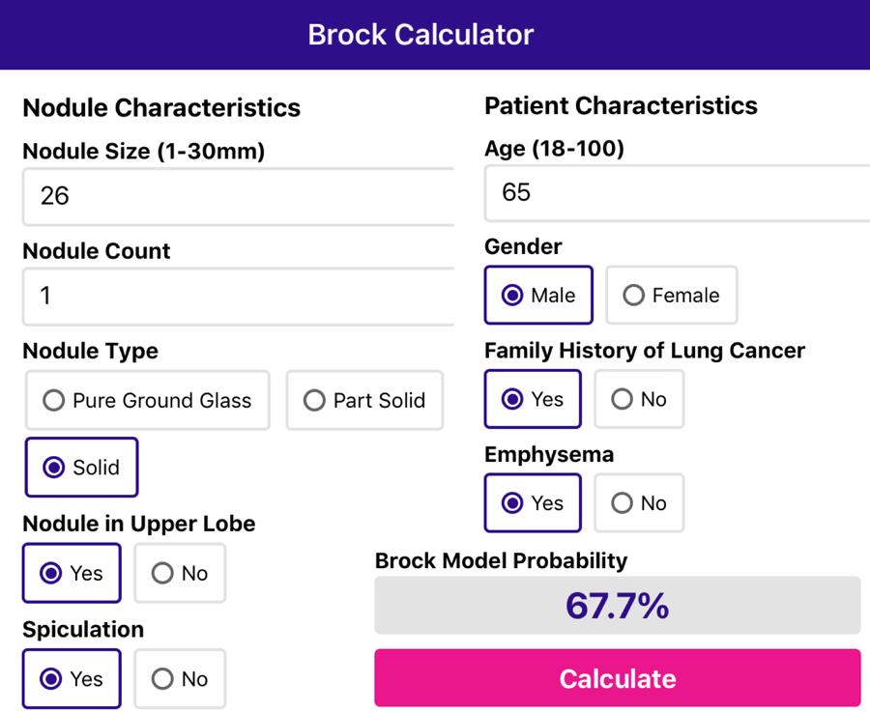Viewport: 870px width, 712px height.
Task: Mark Spiculation as Yes
Action: 72,679
